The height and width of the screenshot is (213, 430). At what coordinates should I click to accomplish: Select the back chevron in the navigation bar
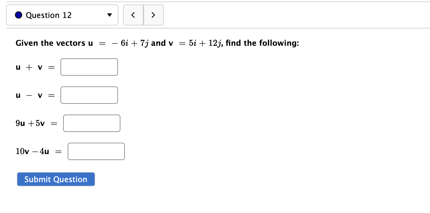coord(133,15)
